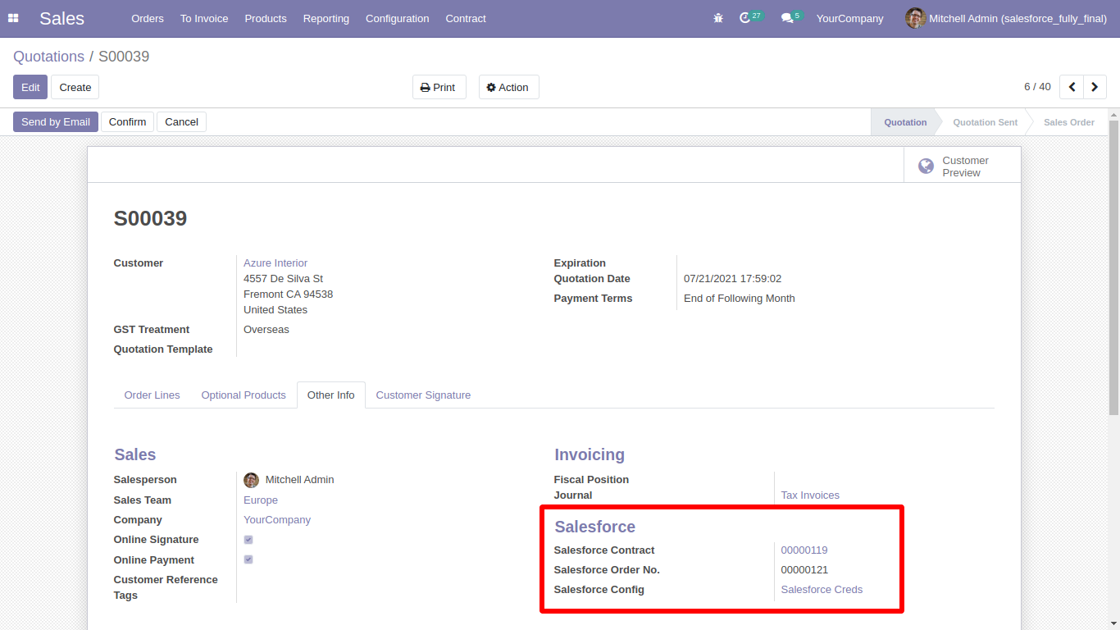
Task: Toggle the Online Payment checkbox
Action: coord(248,559)
